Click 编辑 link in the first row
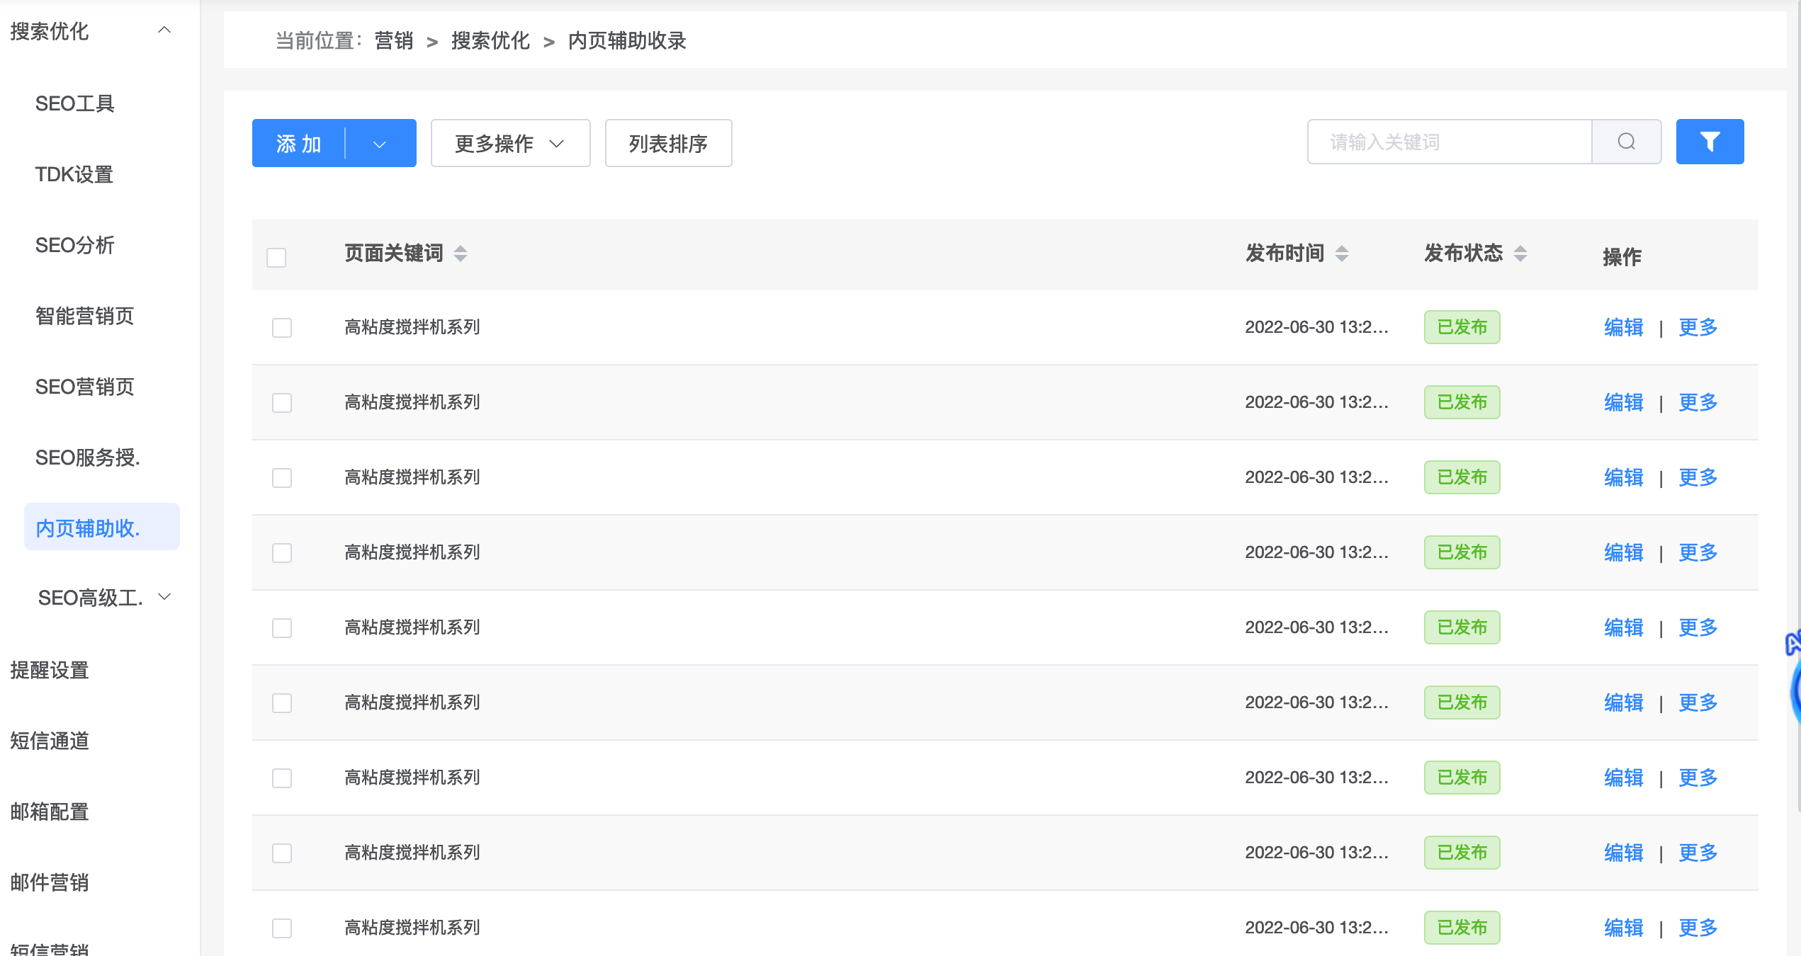 pyautogui.click(x=1624, y=327)
